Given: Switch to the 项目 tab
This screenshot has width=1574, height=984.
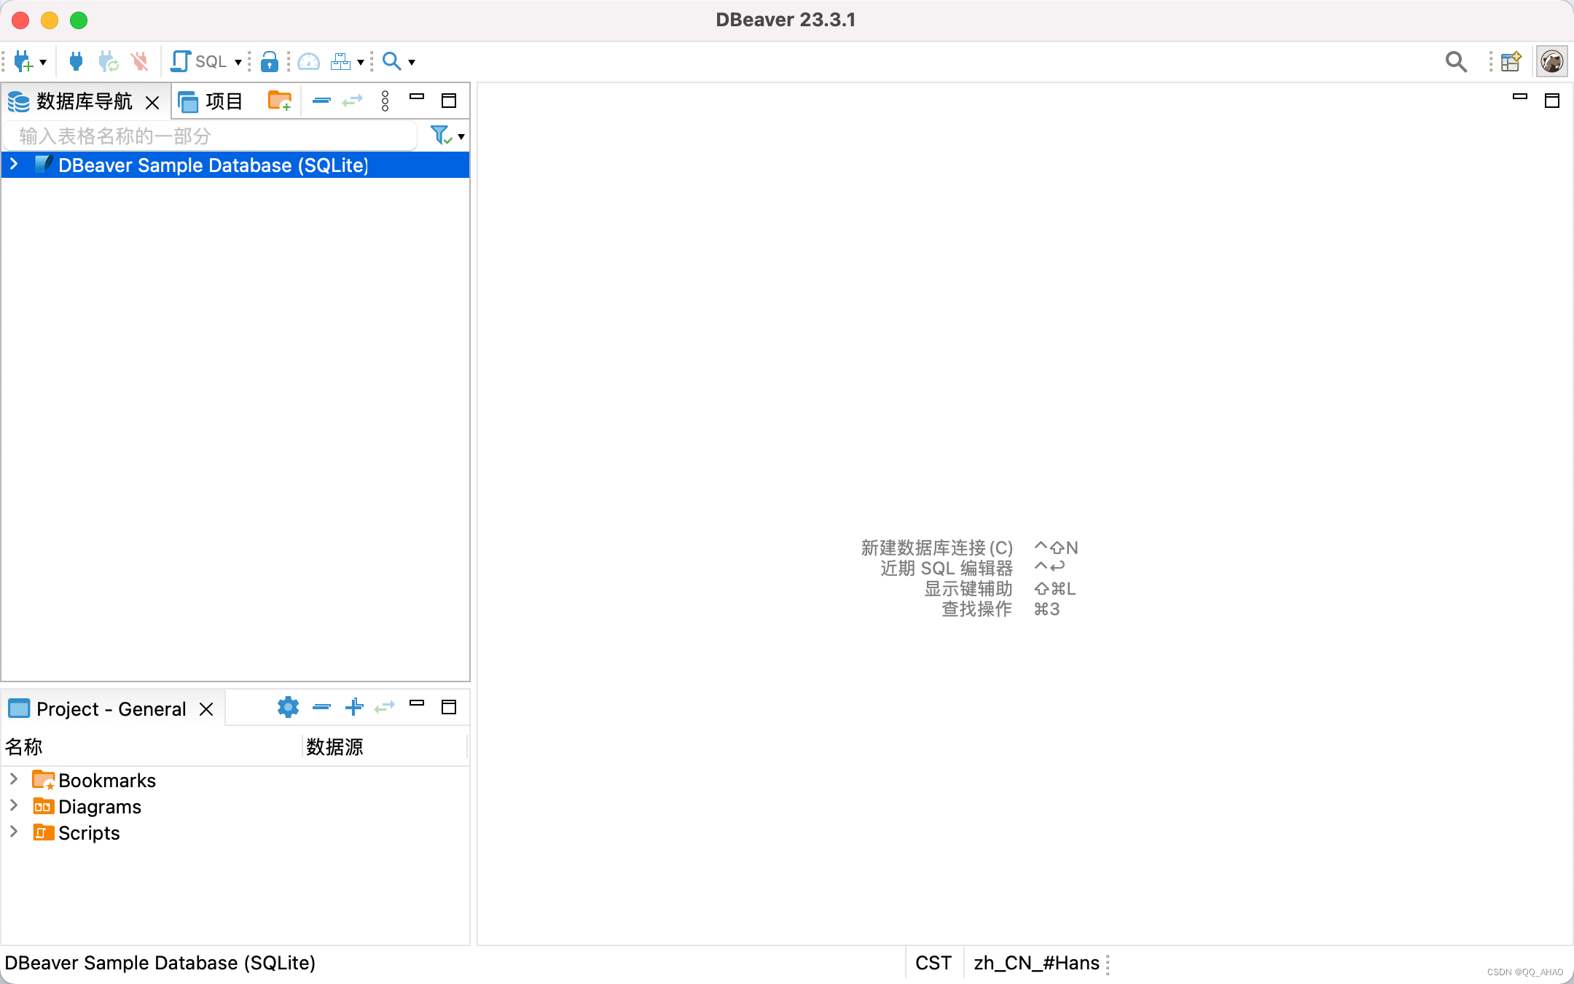Looking at the screenshot, I should pyautogui.click(x=211, y=101).
